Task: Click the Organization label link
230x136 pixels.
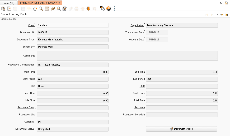Action: click(x=137, y=25)
